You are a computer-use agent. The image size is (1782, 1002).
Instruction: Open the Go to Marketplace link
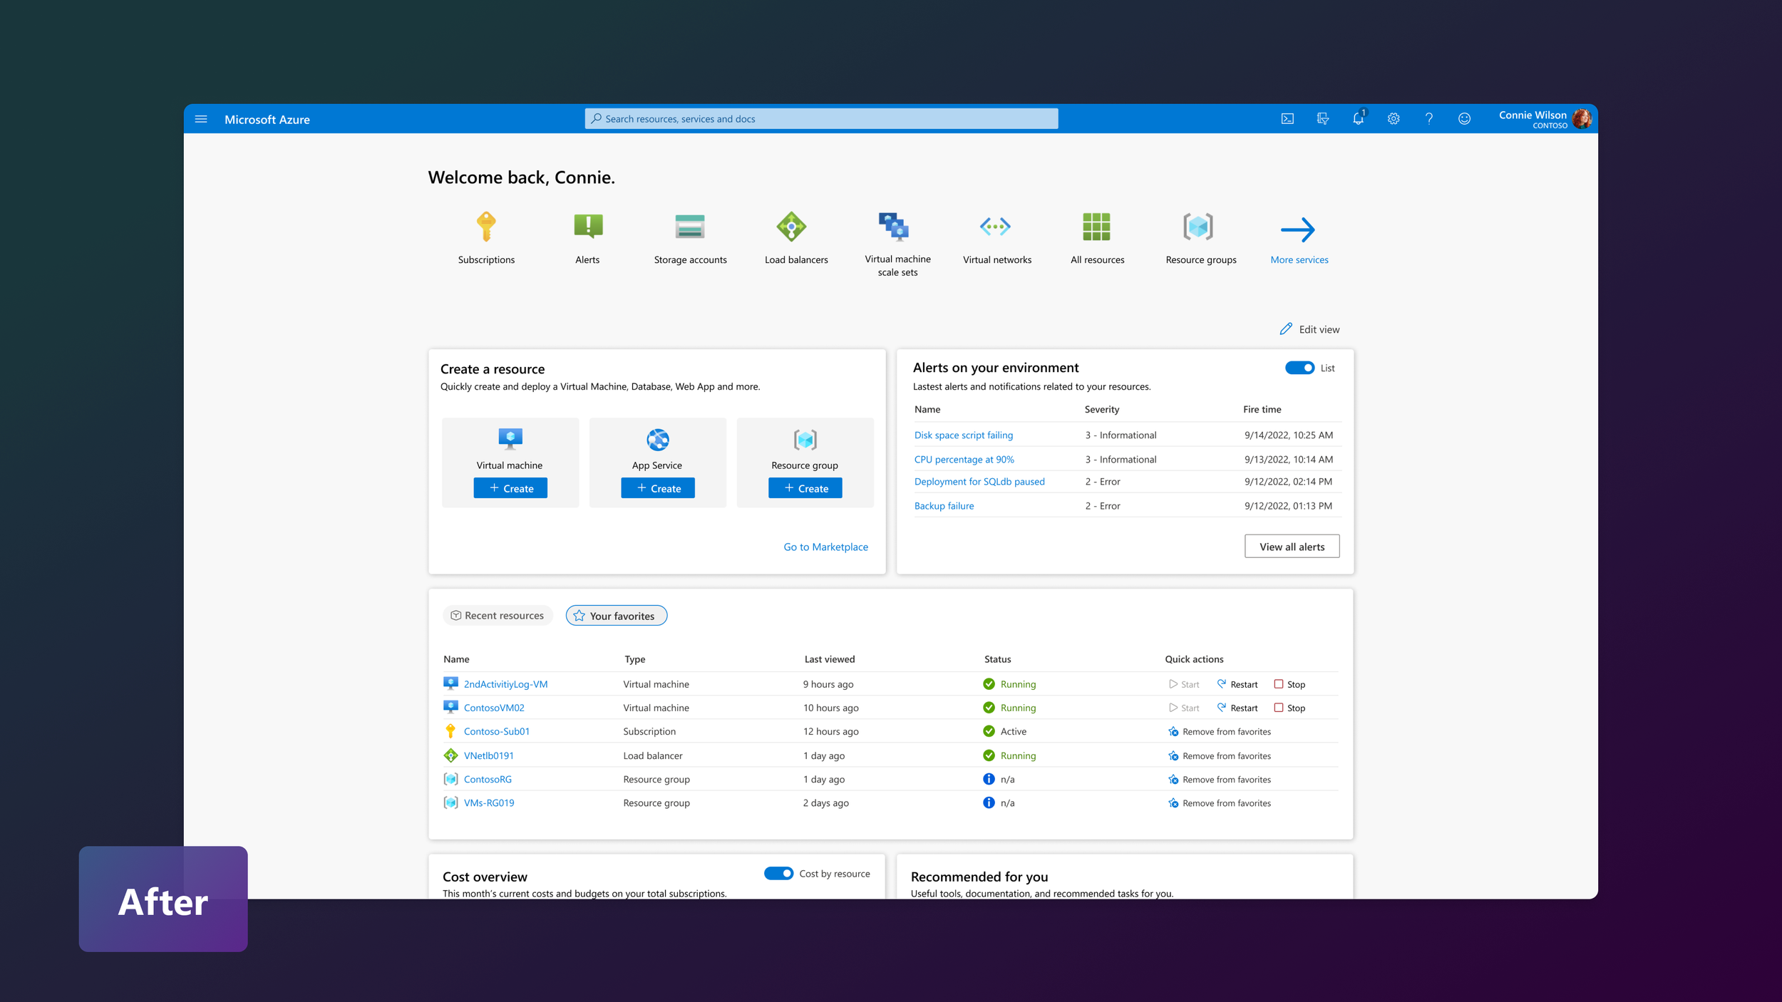825,547
